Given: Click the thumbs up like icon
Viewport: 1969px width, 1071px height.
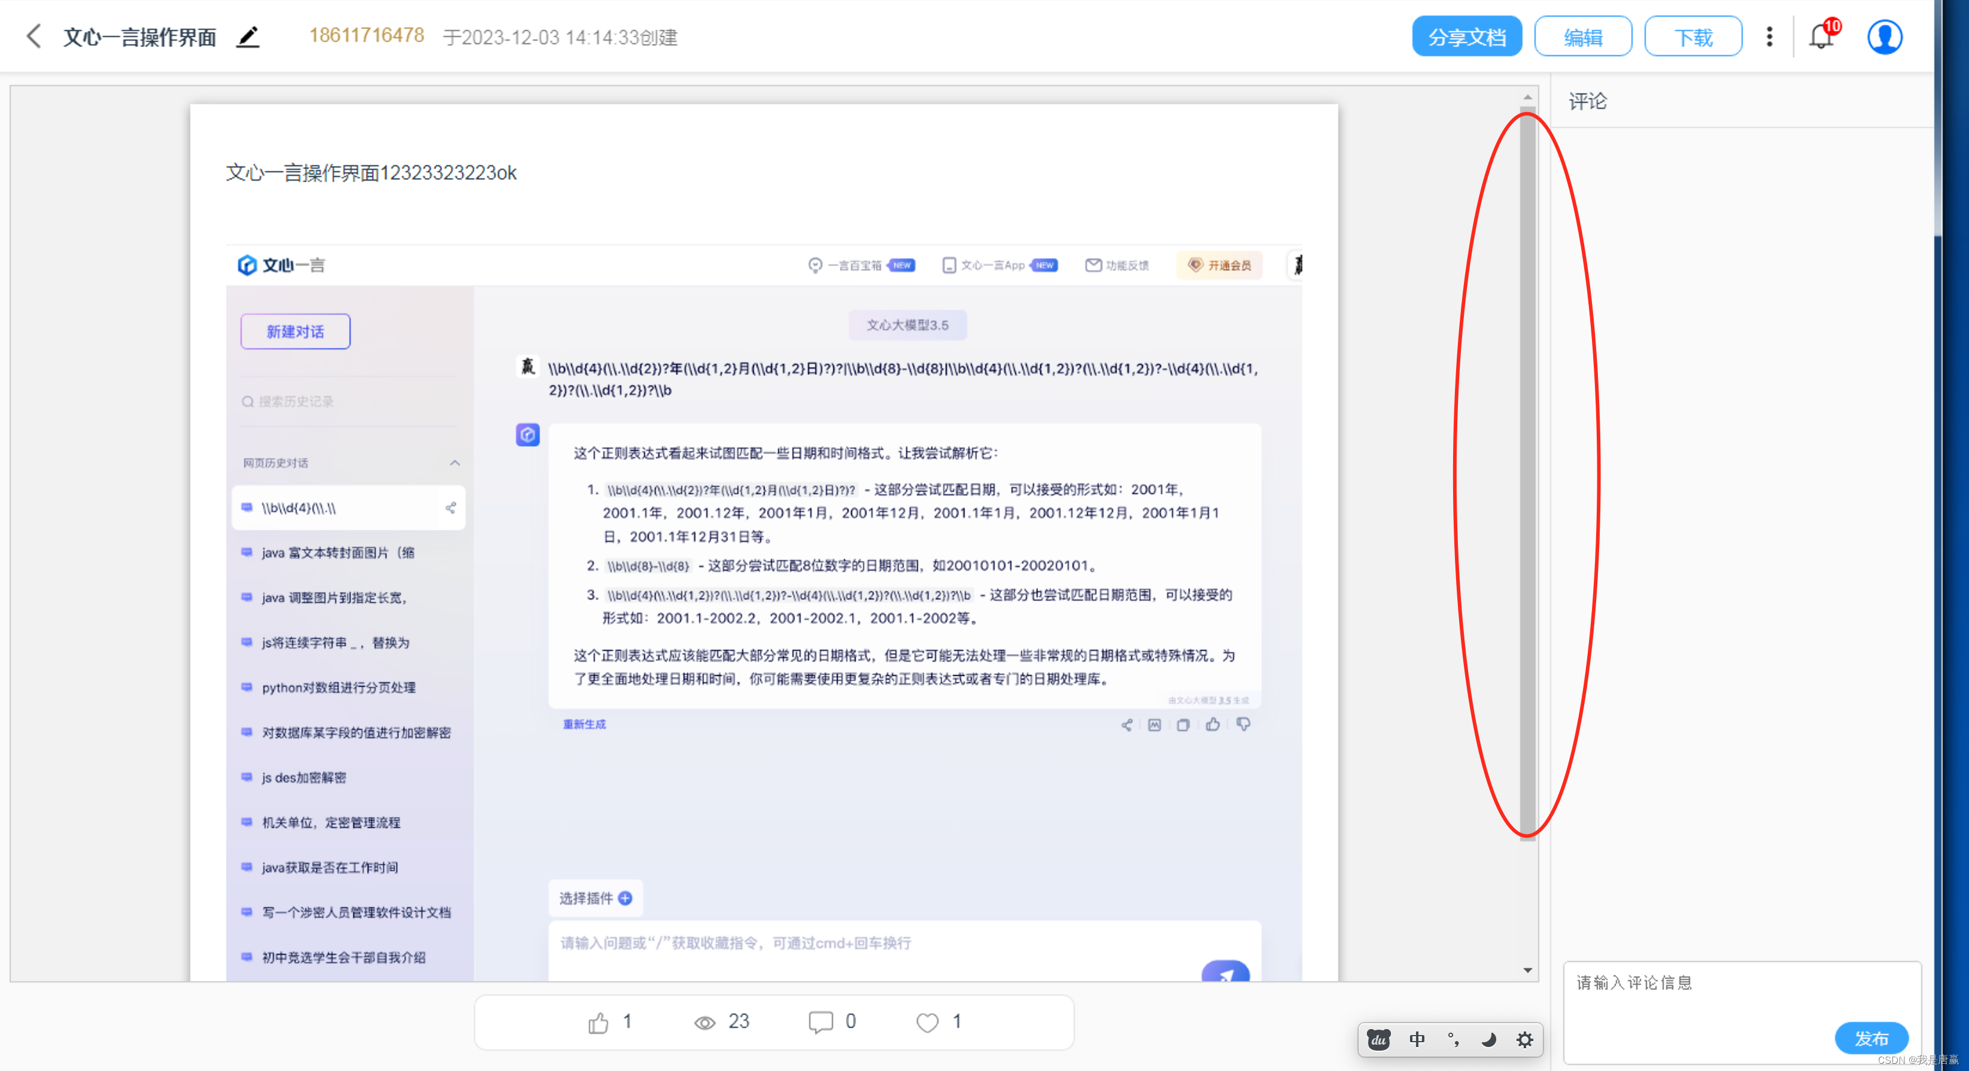Looking at the screenshot, I should click(x=597, y=1022).
